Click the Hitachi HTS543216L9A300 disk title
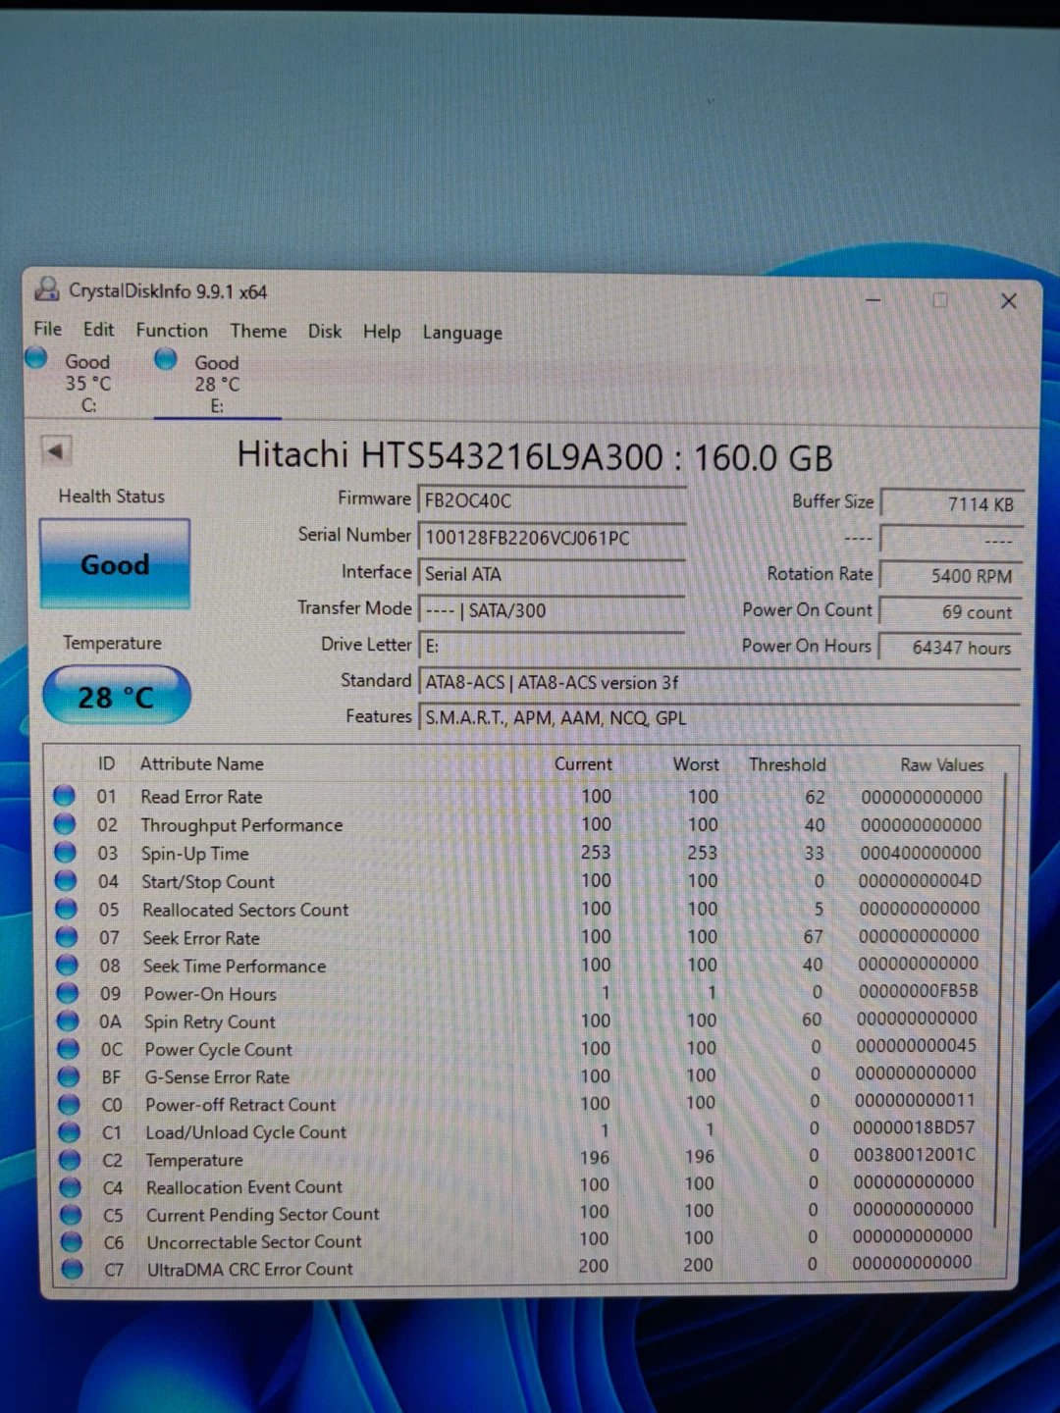 (535, 457)
